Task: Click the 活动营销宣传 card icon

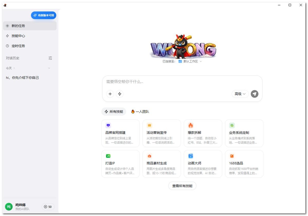Action: click(149, 125)
